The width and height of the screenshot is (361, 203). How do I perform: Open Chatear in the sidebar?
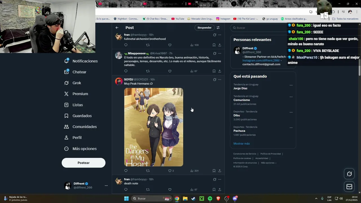(x=75, y=72)
